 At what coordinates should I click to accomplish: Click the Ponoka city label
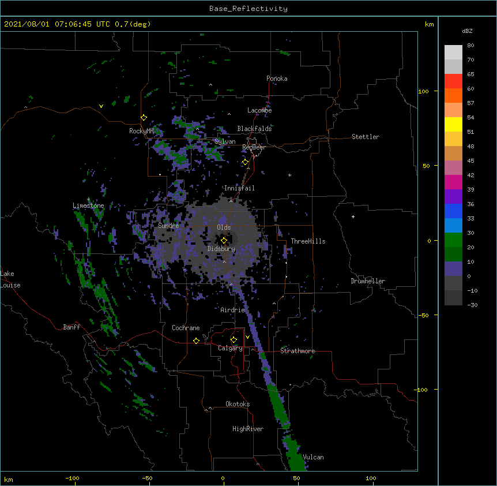coord(277,78)
